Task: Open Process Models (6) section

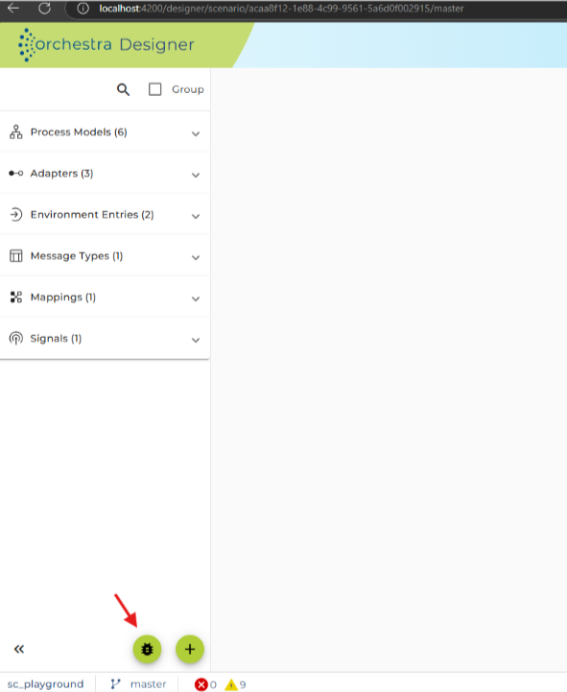Action: click(105, 132)
